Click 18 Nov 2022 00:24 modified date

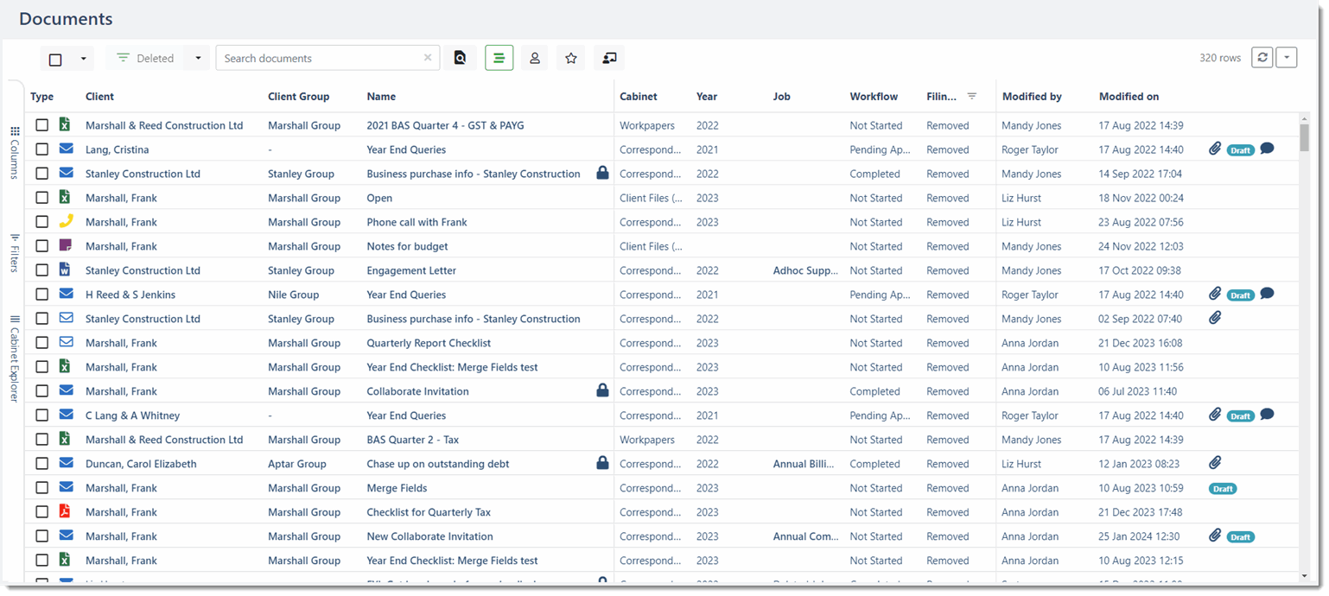pos(1141,198)
